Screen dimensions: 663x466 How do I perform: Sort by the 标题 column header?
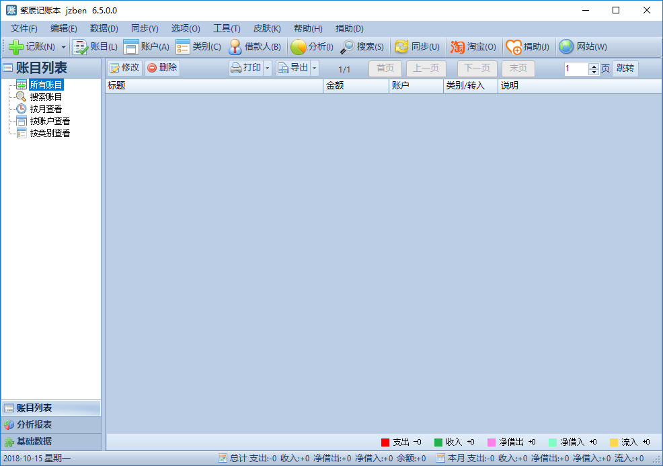coord(214,86)
